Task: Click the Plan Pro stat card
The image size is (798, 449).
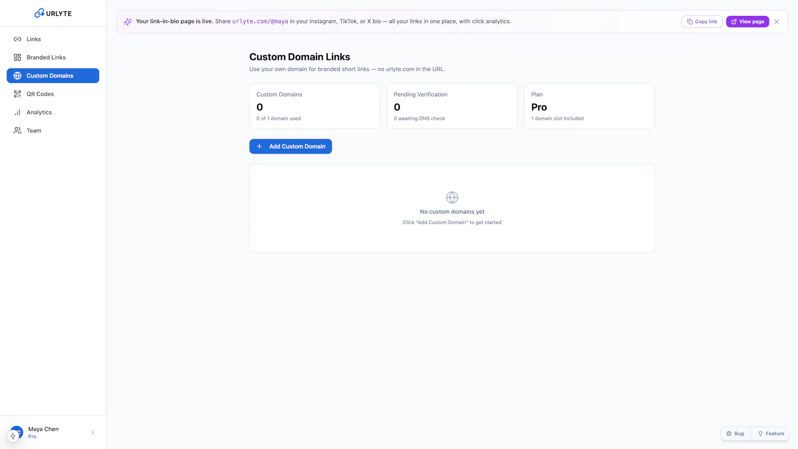Action: coord(590,106)
